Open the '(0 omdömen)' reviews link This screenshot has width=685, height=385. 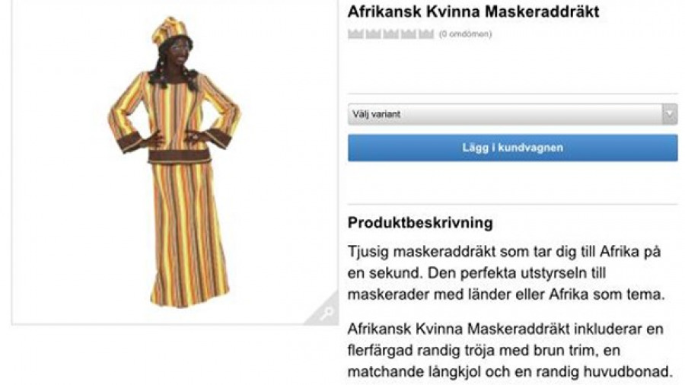point(465,33)
